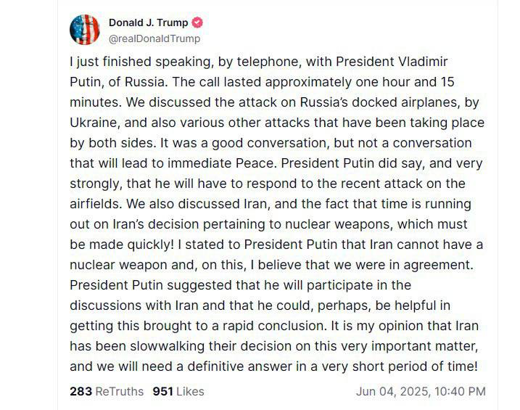Click Donald J. Trump's profile avatar
Viewport: 520px width, 410px height.
pyautogui.click(x=85, y=29)
